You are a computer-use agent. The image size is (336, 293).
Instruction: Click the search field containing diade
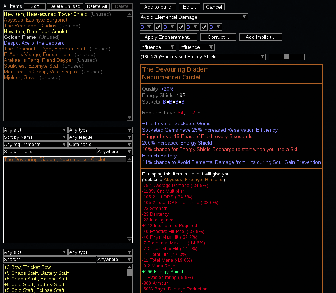[x=50, y=152]
